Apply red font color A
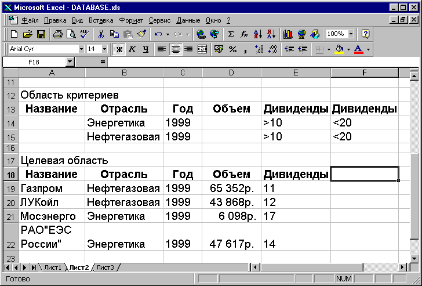 coord(359,49)
